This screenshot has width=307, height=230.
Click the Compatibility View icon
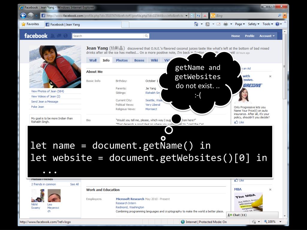(192, 16)
